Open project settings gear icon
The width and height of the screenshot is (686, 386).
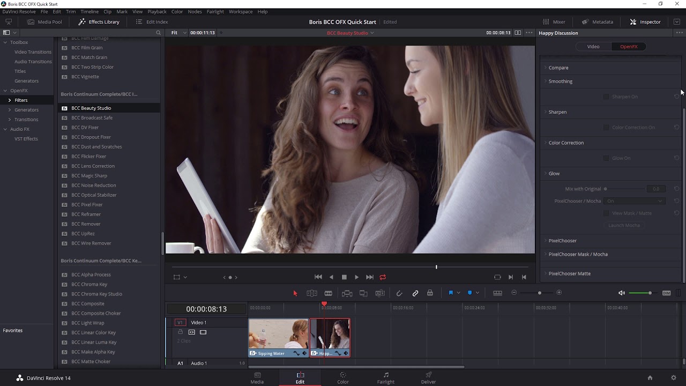point(674,378)
